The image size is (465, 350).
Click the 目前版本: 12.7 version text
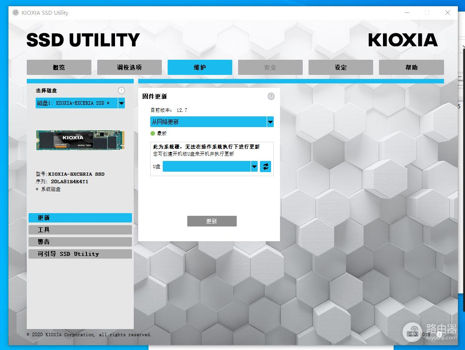[x=169, y=110]
